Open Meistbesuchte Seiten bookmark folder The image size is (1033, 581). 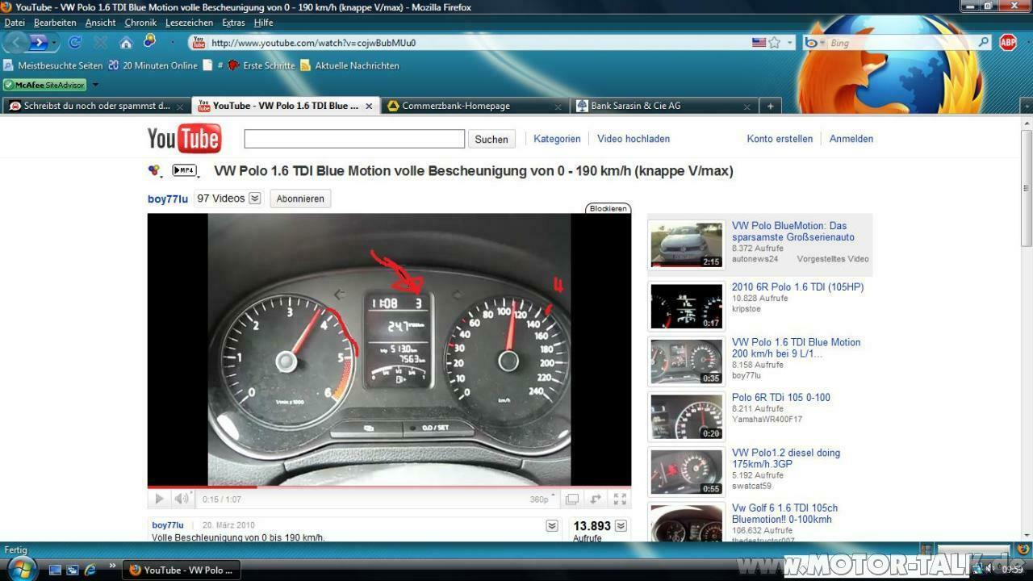[x=53, y=65]
